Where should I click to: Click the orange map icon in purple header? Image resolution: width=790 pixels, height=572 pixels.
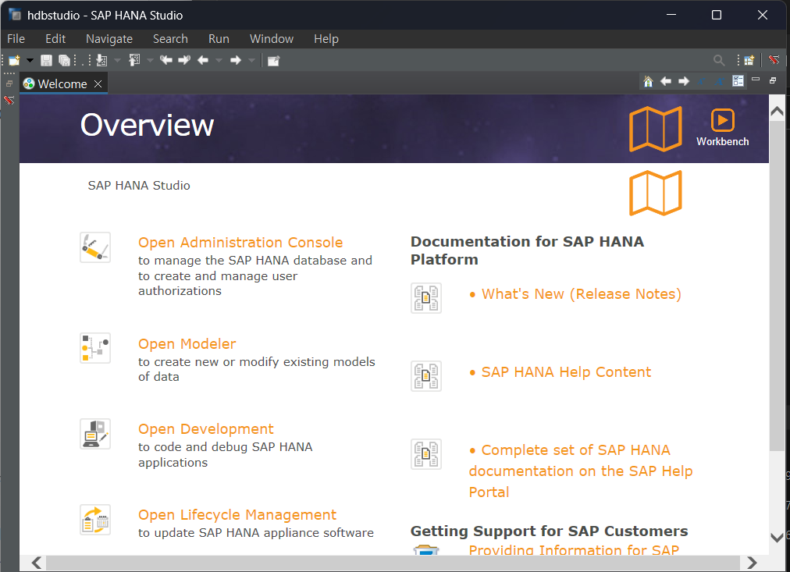(x=656, y=129)
